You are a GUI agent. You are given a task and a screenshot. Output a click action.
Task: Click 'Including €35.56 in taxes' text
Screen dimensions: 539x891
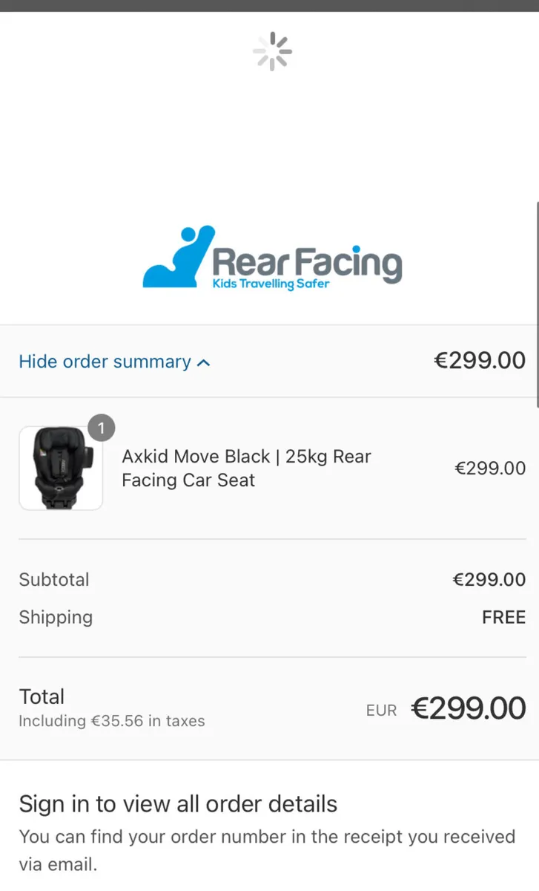coord(112,720)
